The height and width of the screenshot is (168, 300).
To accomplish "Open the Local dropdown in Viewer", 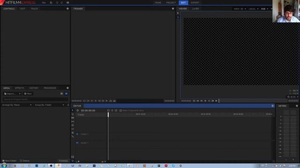I will (x=253, y=9).
